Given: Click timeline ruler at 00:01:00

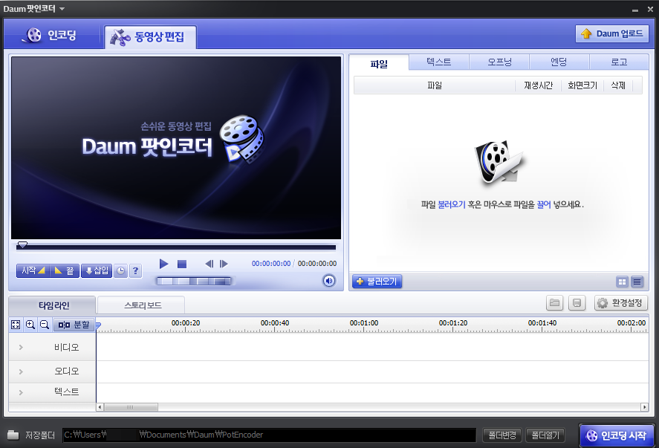Looking at the screenshot, I should pyautogui.click(x=364, y=324).
